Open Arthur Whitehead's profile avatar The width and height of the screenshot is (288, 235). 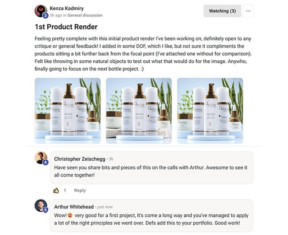pos(41,205)
